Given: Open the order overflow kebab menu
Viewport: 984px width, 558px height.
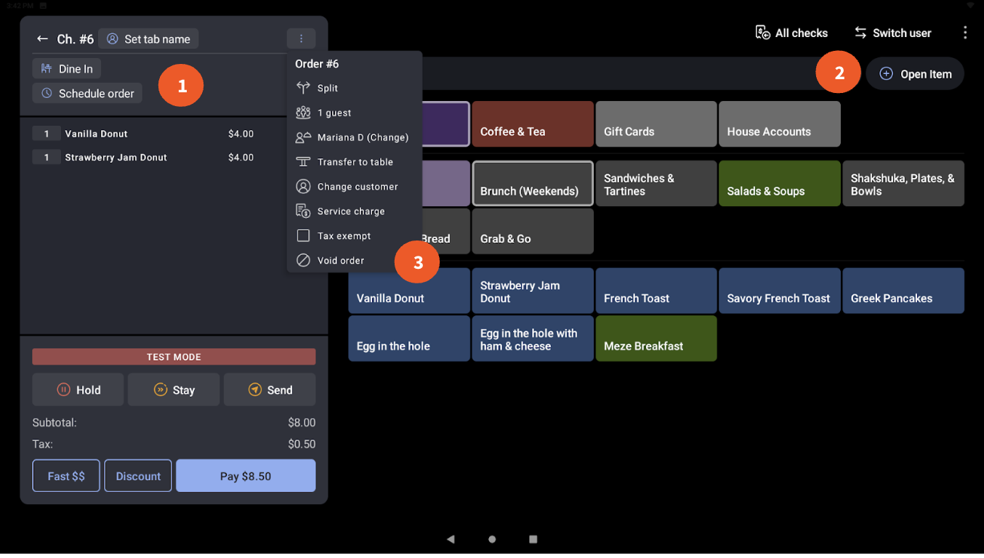Looking at the screenshot, I should (302, 39).
